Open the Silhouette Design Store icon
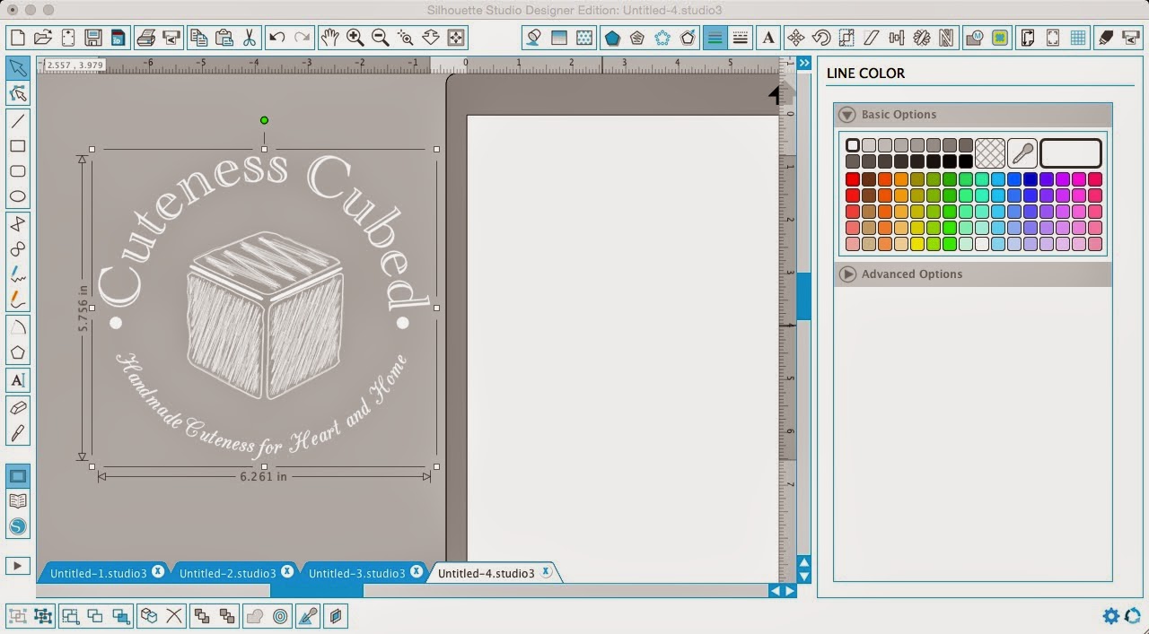Image resolution: width=1149 pixels, height=634 pixels. point(18,526)
